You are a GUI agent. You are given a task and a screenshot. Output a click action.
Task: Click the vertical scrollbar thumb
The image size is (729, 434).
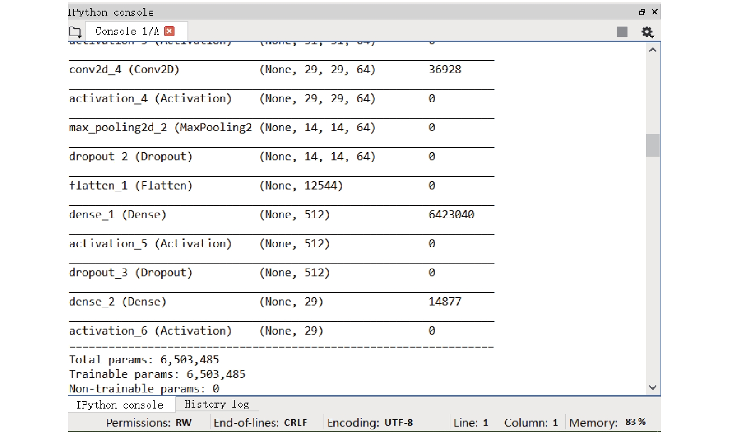pyautogui.click(x=653, y=146)
